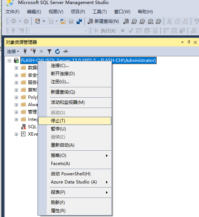Click the MDX query icon
The height and width of the screenshot is (217, 199).
click(134, 21)
